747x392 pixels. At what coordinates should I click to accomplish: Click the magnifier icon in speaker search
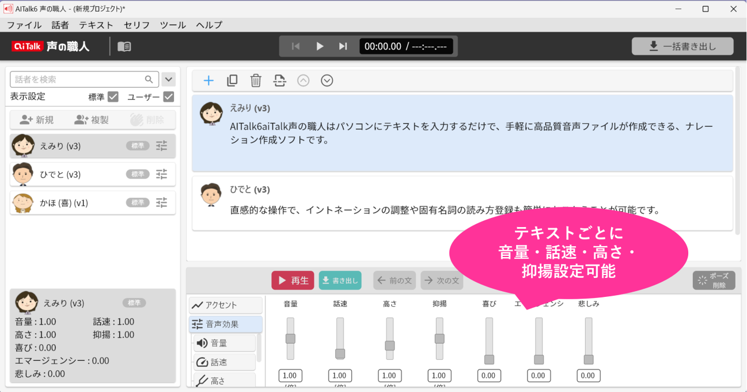pos(149,80)
